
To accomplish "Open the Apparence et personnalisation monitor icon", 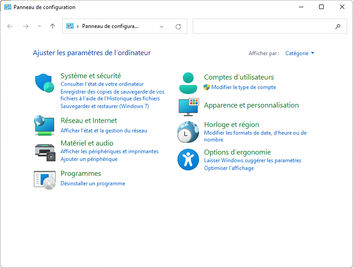I will [x=189, y=107].
